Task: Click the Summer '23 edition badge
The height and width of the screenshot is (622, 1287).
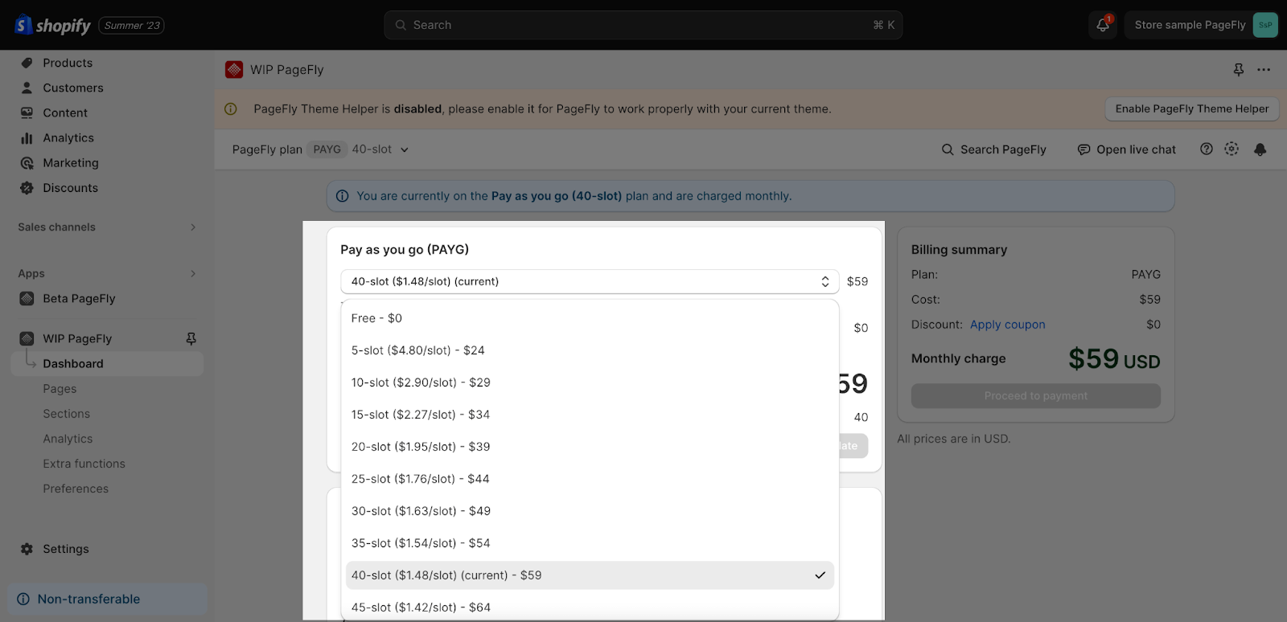Action: (x=132, y=26)
